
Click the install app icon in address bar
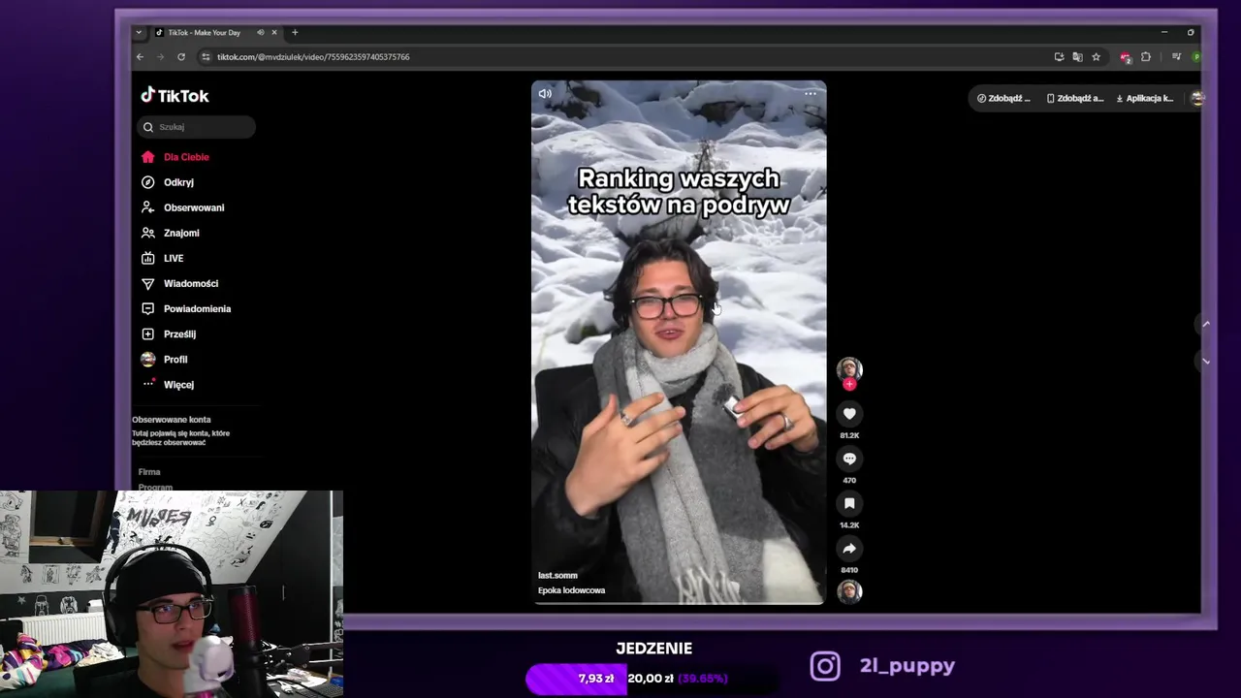1059,57
